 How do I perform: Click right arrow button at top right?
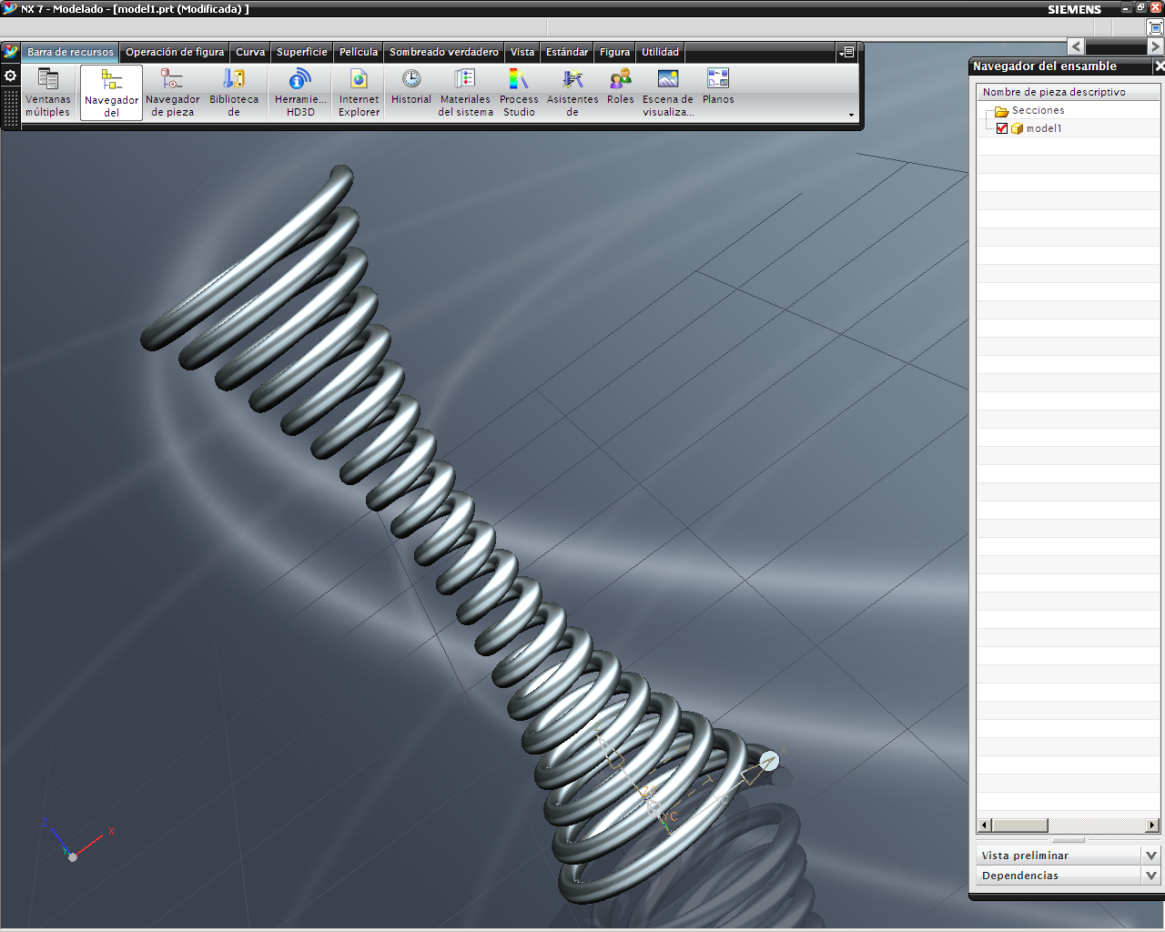pos(1156,46)
